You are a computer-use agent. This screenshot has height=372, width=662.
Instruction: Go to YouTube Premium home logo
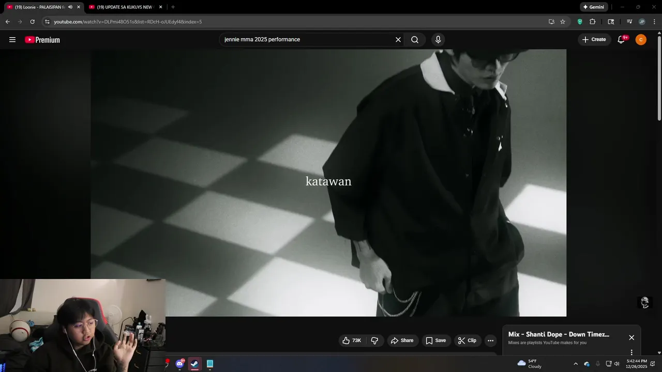click(x=42, y=40)
